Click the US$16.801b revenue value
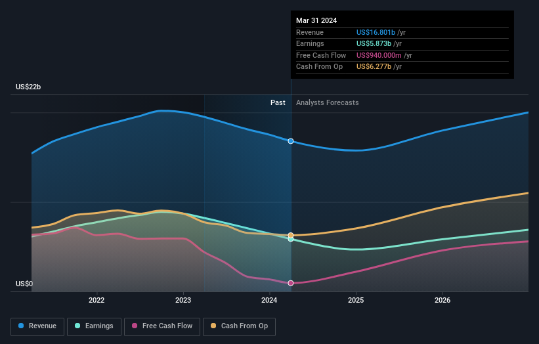 tap(376, 32)
